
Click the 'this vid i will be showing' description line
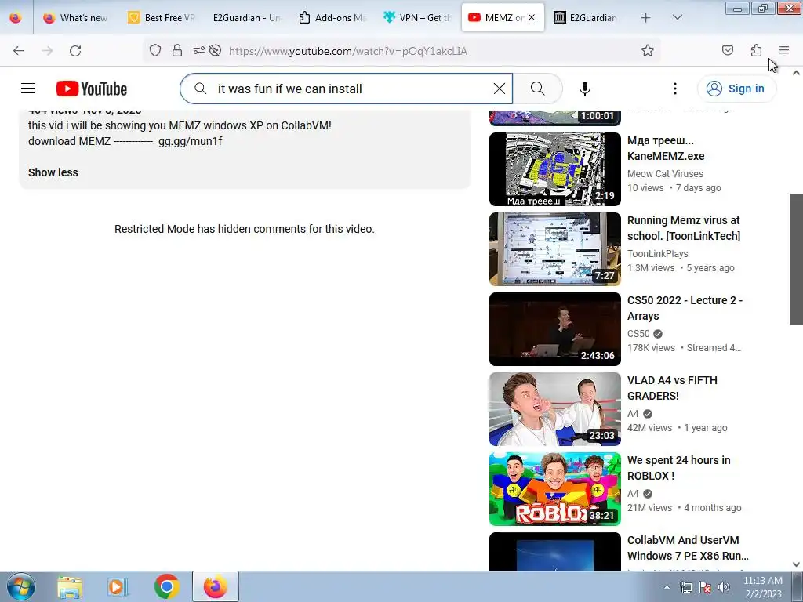tap(180, 125)
